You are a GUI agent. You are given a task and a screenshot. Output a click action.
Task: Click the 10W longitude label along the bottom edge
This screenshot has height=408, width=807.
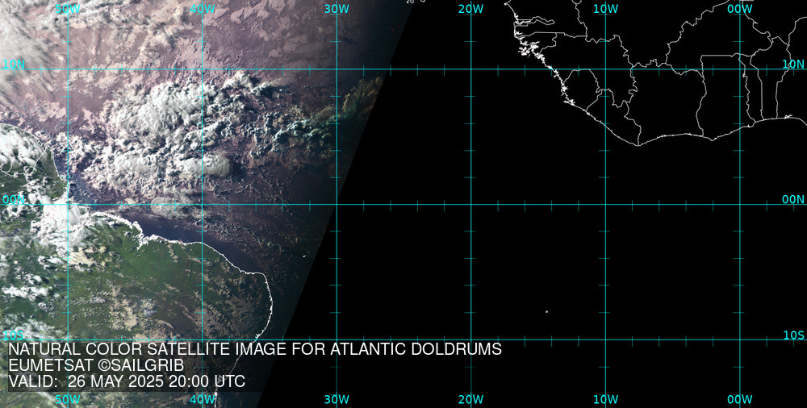click(x=606, y=399)
